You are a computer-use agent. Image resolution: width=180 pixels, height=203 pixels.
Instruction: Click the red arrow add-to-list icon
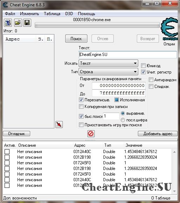tap(59, 125)
